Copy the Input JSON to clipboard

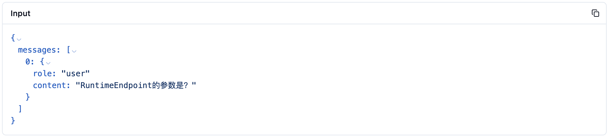(595, 13)
